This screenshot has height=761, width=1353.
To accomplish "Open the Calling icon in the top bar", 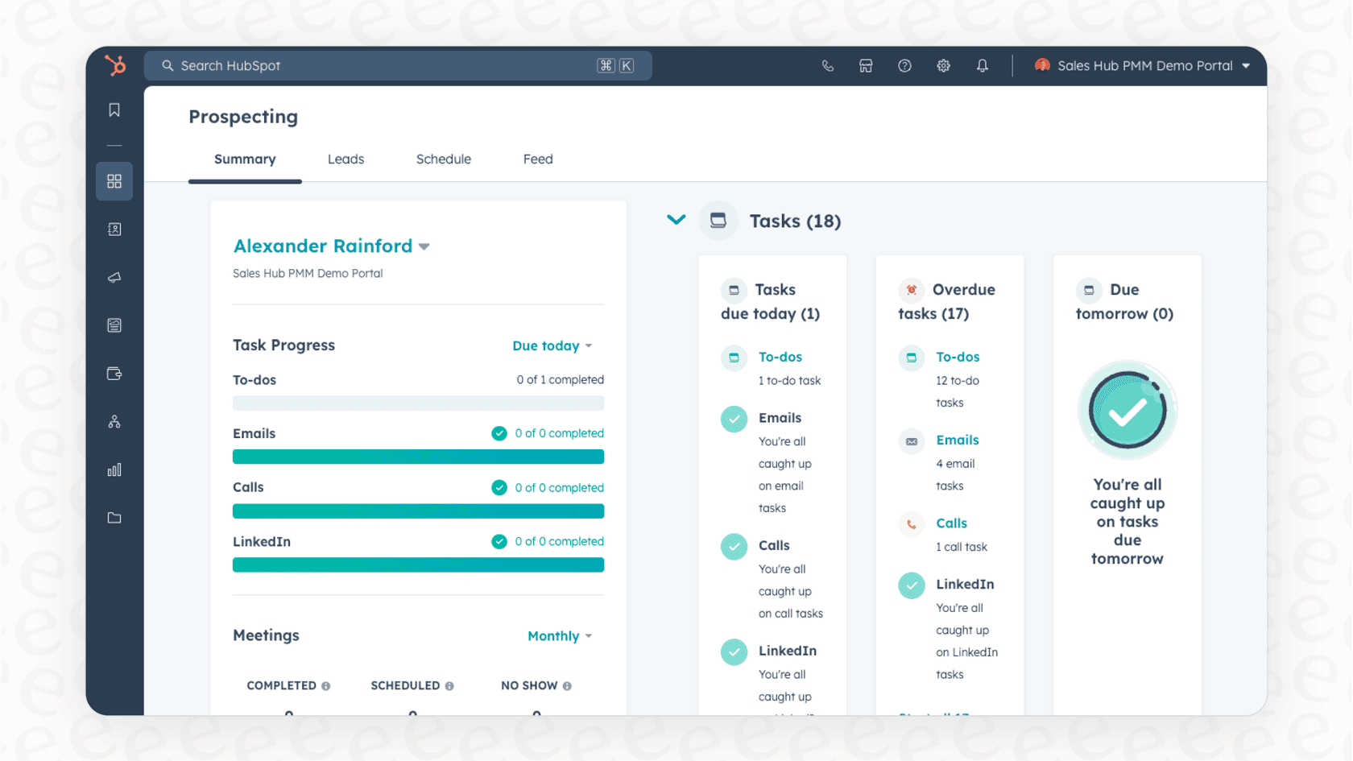I will click(827, 65).
